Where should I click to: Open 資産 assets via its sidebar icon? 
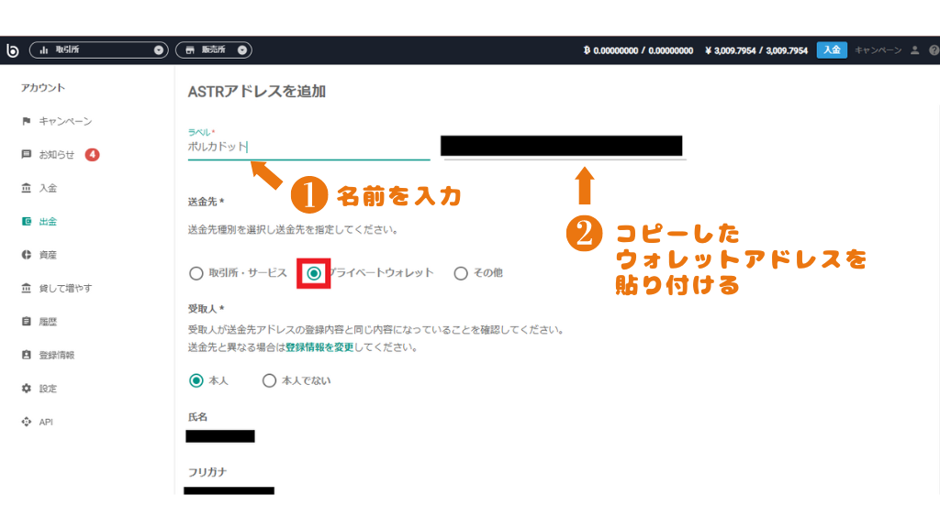27,254
